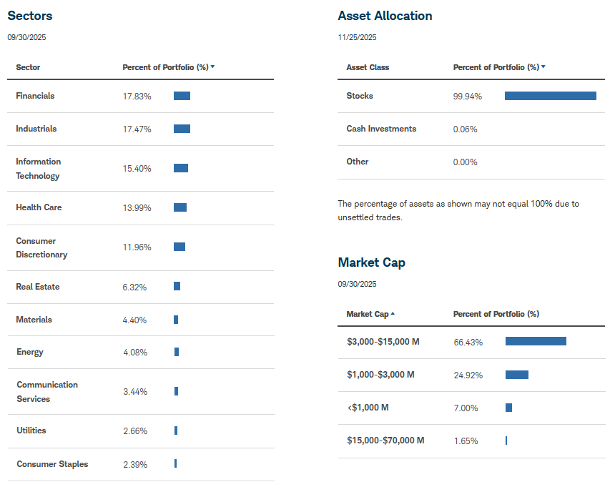Click sort arrow beside Sectors Percent of Portfolio
Screen dimensions: 615x482
click(x=213, y=67)
